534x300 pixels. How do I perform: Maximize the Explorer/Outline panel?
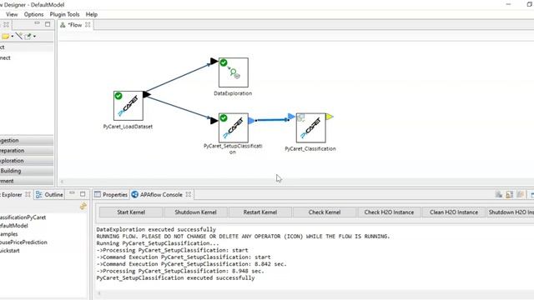(x=83, y=194)
